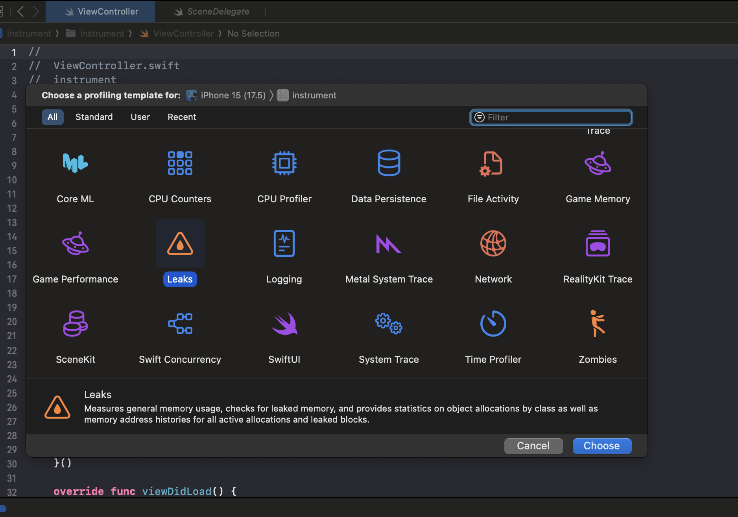Go back with the editor history arrow

tap(21, 11)
